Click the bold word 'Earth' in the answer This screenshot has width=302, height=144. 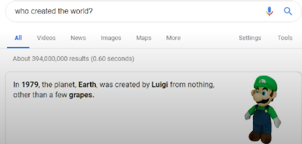click(87, 85)
